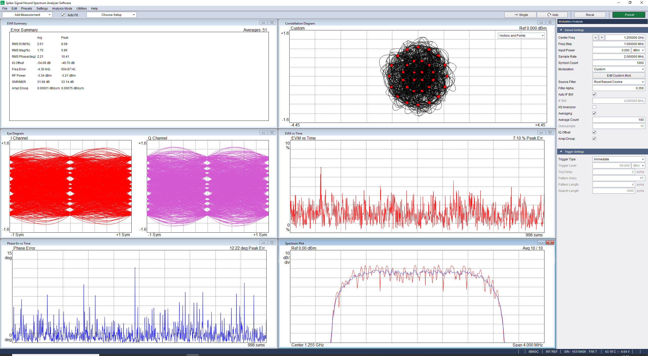
Task: Close the Constellation Diagram panel
Action: pos(550,23)
